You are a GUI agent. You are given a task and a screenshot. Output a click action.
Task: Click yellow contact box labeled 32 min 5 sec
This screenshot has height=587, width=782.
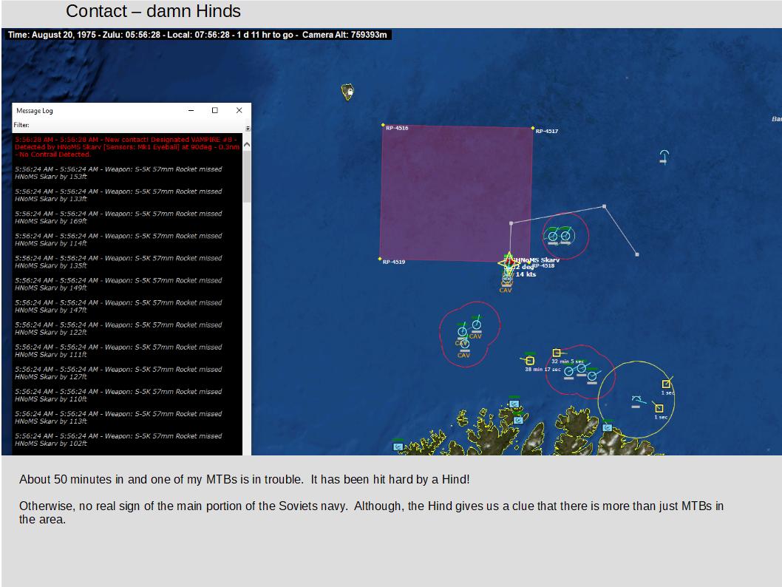[557, 353]
